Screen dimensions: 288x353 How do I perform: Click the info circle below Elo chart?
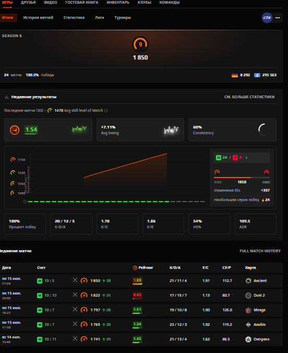25,202
